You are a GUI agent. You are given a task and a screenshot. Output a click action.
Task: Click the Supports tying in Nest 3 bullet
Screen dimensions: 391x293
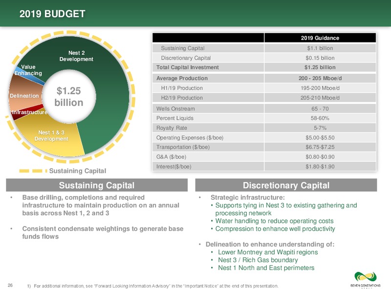(x=286, y=209)
